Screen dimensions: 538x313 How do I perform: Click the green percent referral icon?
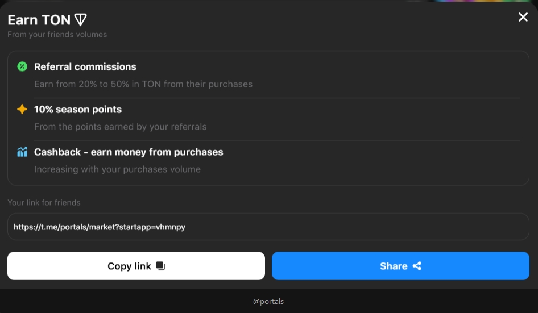click(x=22, y=66)
